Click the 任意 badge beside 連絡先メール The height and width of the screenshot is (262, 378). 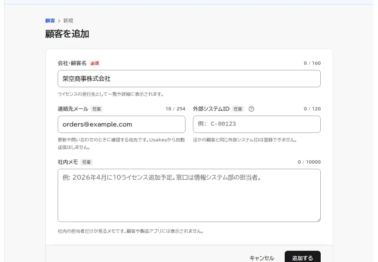pos(97,109)
